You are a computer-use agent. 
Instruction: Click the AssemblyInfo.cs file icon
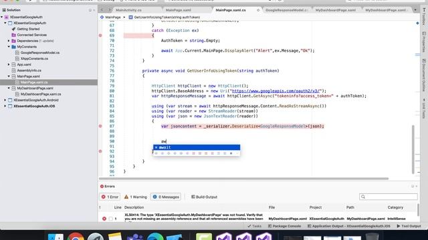(13, 71)
